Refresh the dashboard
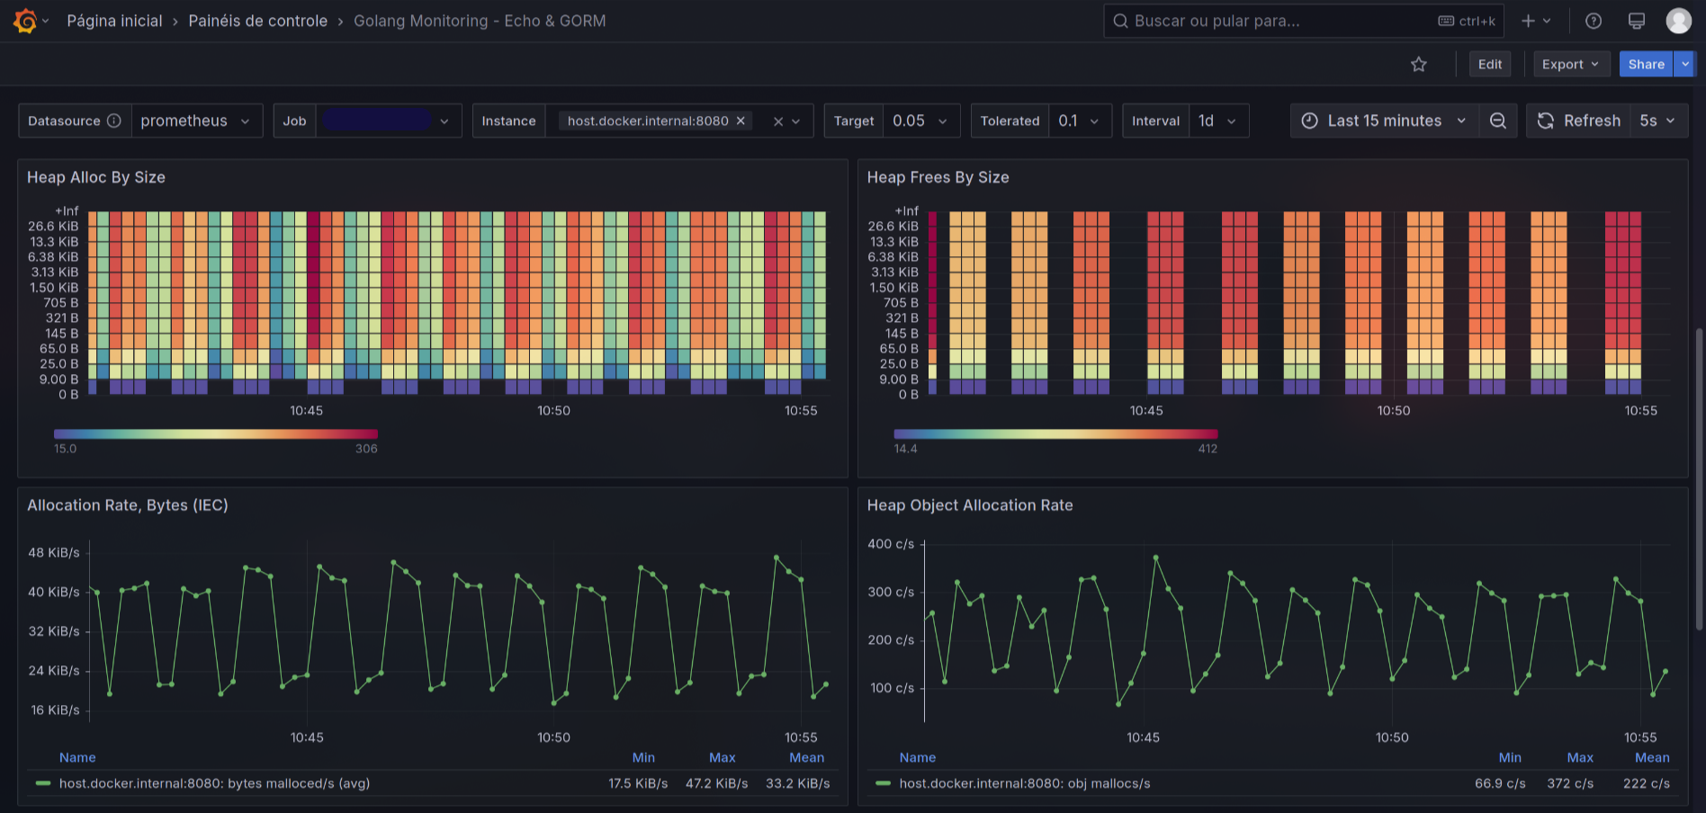Image resolution: width=1706 pixels, height=813 pixels. click(1579, 121)
